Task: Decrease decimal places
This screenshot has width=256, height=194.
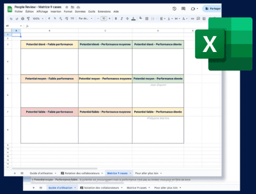Action: (61, 18)
